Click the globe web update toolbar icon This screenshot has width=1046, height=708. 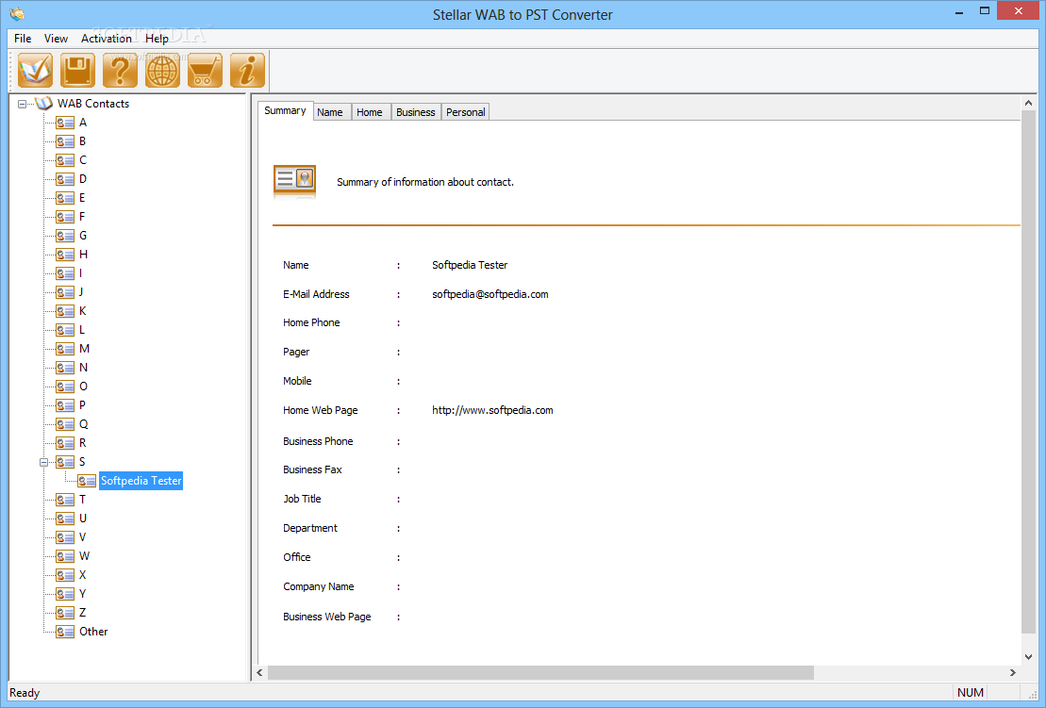[163, 70]
